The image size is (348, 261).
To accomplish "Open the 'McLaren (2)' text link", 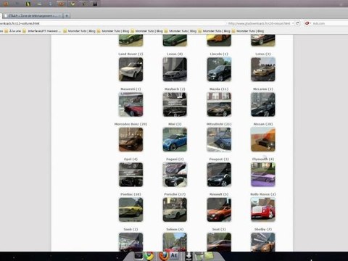I will 263,89.
